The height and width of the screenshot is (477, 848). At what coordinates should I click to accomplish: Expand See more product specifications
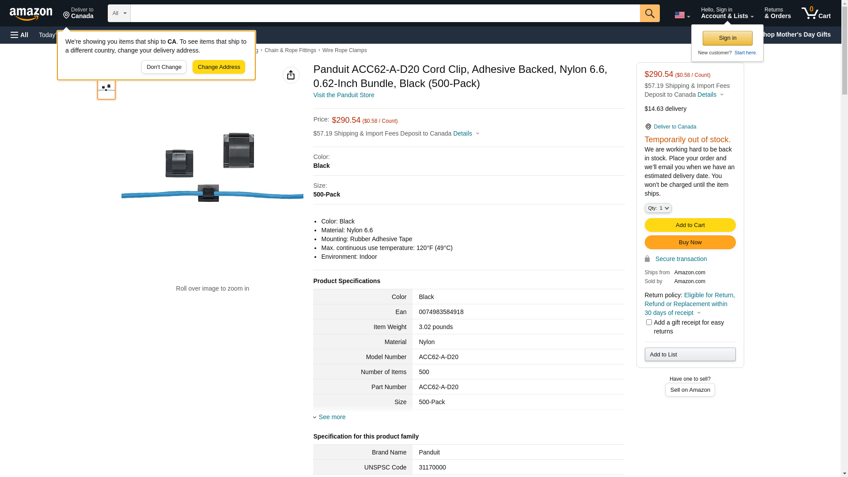(332, 417)
